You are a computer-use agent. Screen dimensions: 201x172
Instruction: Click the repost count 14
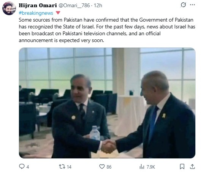click(69, 167)
